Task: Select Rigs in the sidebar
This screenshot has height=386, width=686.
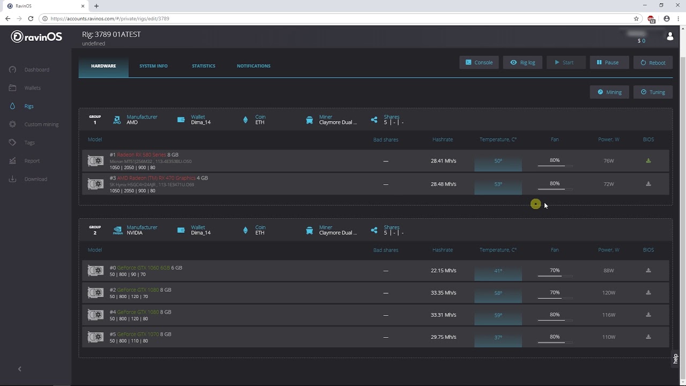Action: tap(21, 106)
